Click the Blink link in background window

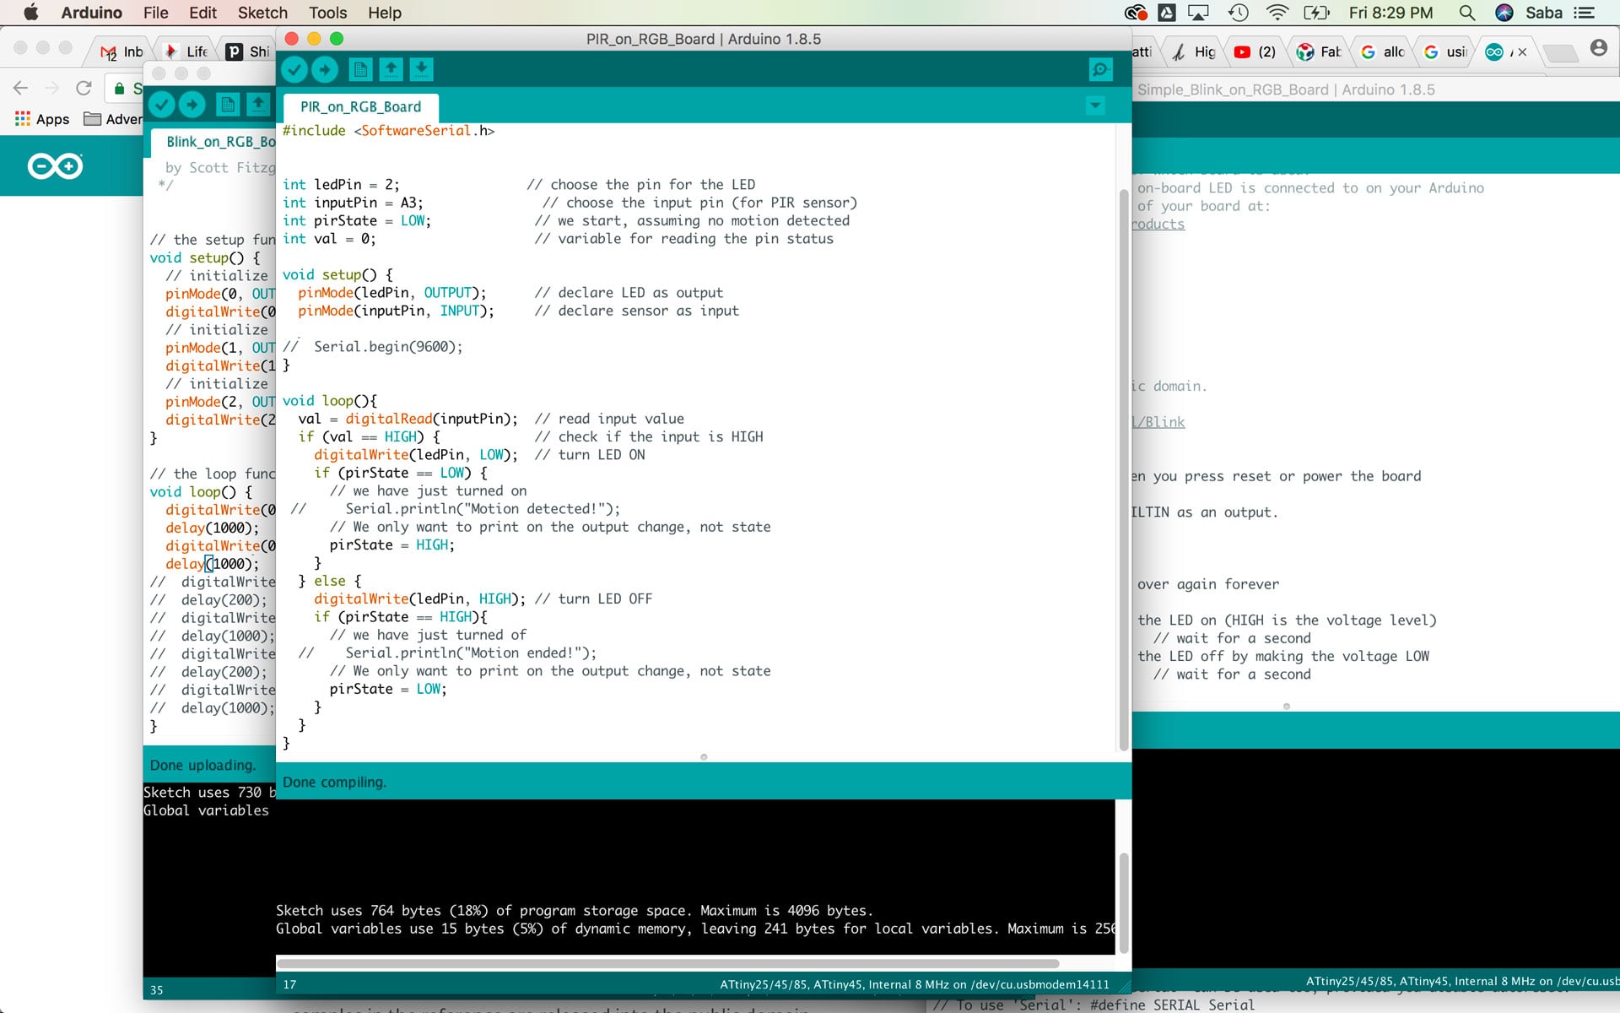click(x=1159, y=422)
